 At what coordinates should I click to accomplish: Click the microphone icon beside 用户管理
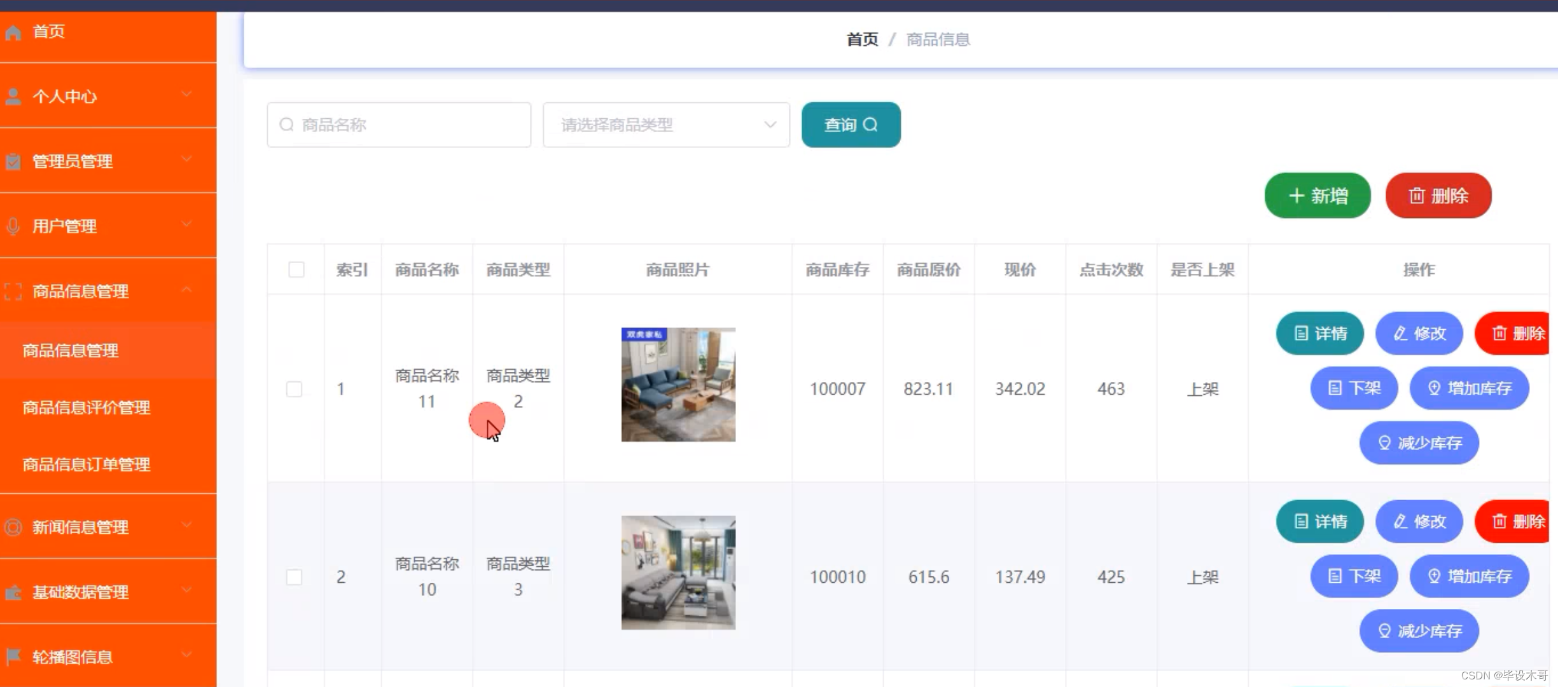click(13, 226)
